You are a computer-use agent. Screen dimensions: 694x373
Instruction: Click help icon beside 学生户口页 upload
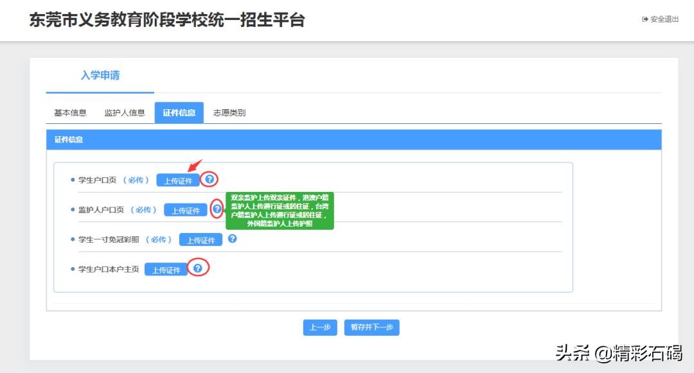coord(209,179)
